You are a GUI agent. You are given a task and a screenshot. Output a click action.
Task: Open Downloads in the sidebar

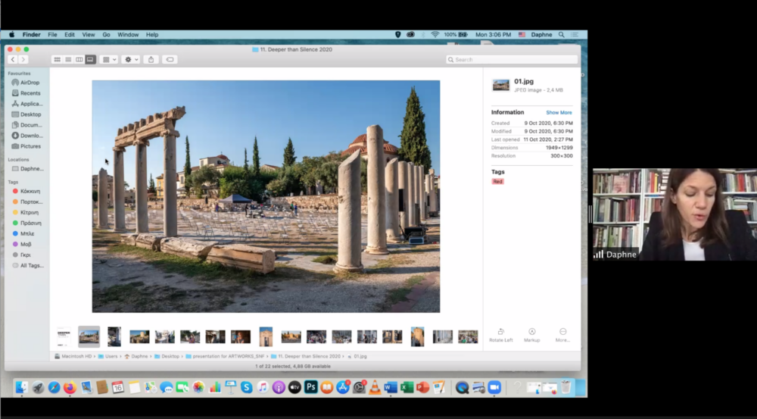pyautogui.click(x=26, y=136)
